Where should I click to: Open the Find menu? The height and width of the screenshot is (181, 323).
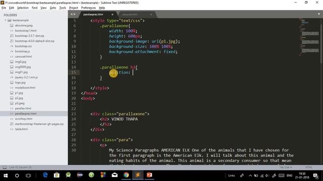click(x=34, y=8)
